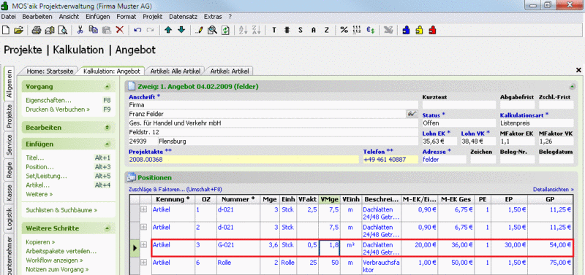Viewport: 585px width, 275px height.
Task: Collapse the Vorgang panel section
Action: click(x=107, y=87)
